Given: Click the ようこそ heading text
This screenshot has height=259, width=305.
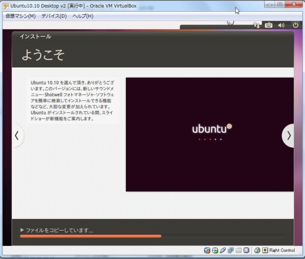Looking at the screenshot, I should pyautogui.click(x=43, y=55).
